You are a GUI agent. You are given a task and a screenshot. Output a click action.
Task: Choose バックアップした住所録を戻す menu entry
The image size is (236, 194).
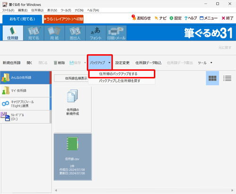(x=122, y=81)
